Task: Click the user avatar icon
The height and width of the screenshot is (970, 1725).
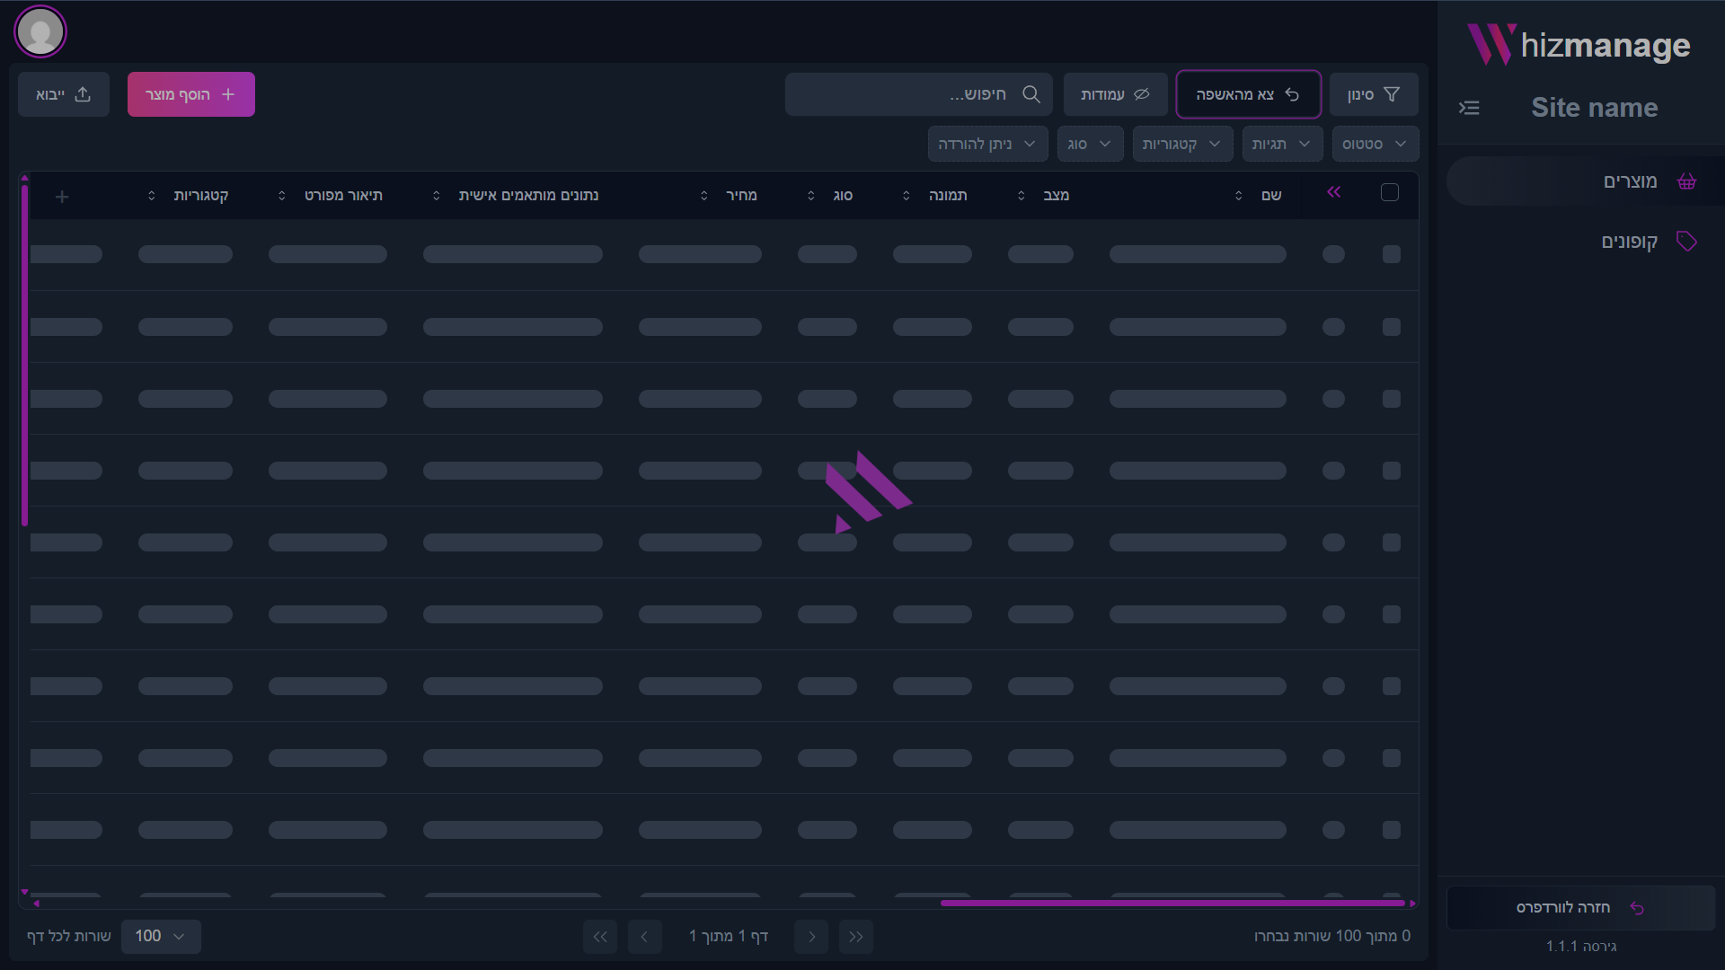Action: tap(40, 32)
